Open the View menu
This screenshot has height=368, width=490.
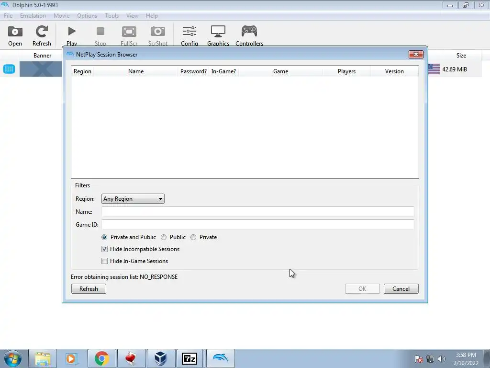click(x=132, y=16)
